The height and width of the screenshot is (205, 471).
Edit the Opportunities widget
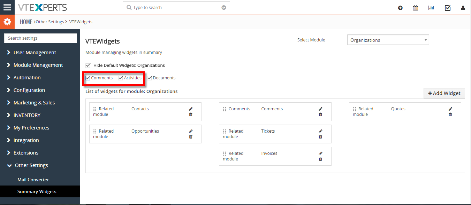[191, 131]
